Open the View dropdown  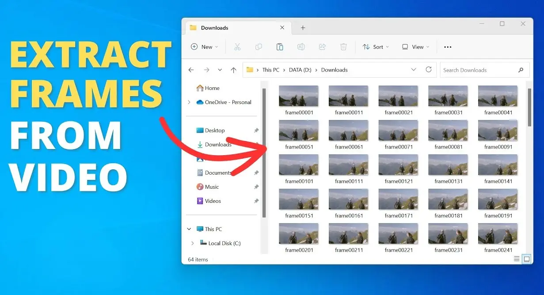[x=415, y=47]
